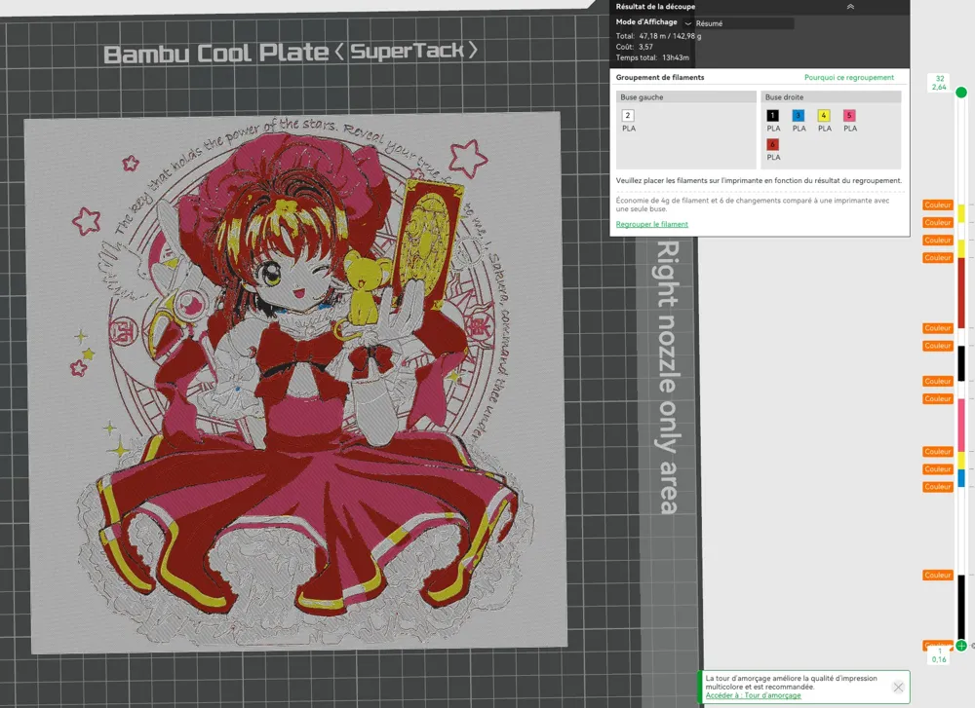The width and height of the screenshot is (975, 708).
Task: Click the topmost Couleur tag on the slider
Action: coord(938,205)
